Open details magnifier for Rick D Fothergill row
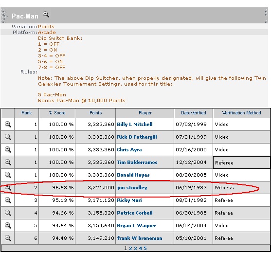The height and width of the screenshot is (253, 271). [8, 137]
